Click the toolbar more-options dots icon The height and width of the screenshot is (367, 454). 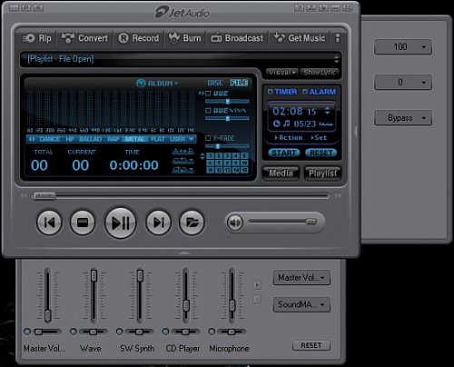[338, 38]
